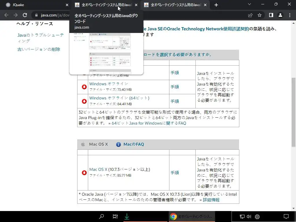Open volume tray icon
The width and height of the screenshot is (296, 222).
tap(249, 217)
